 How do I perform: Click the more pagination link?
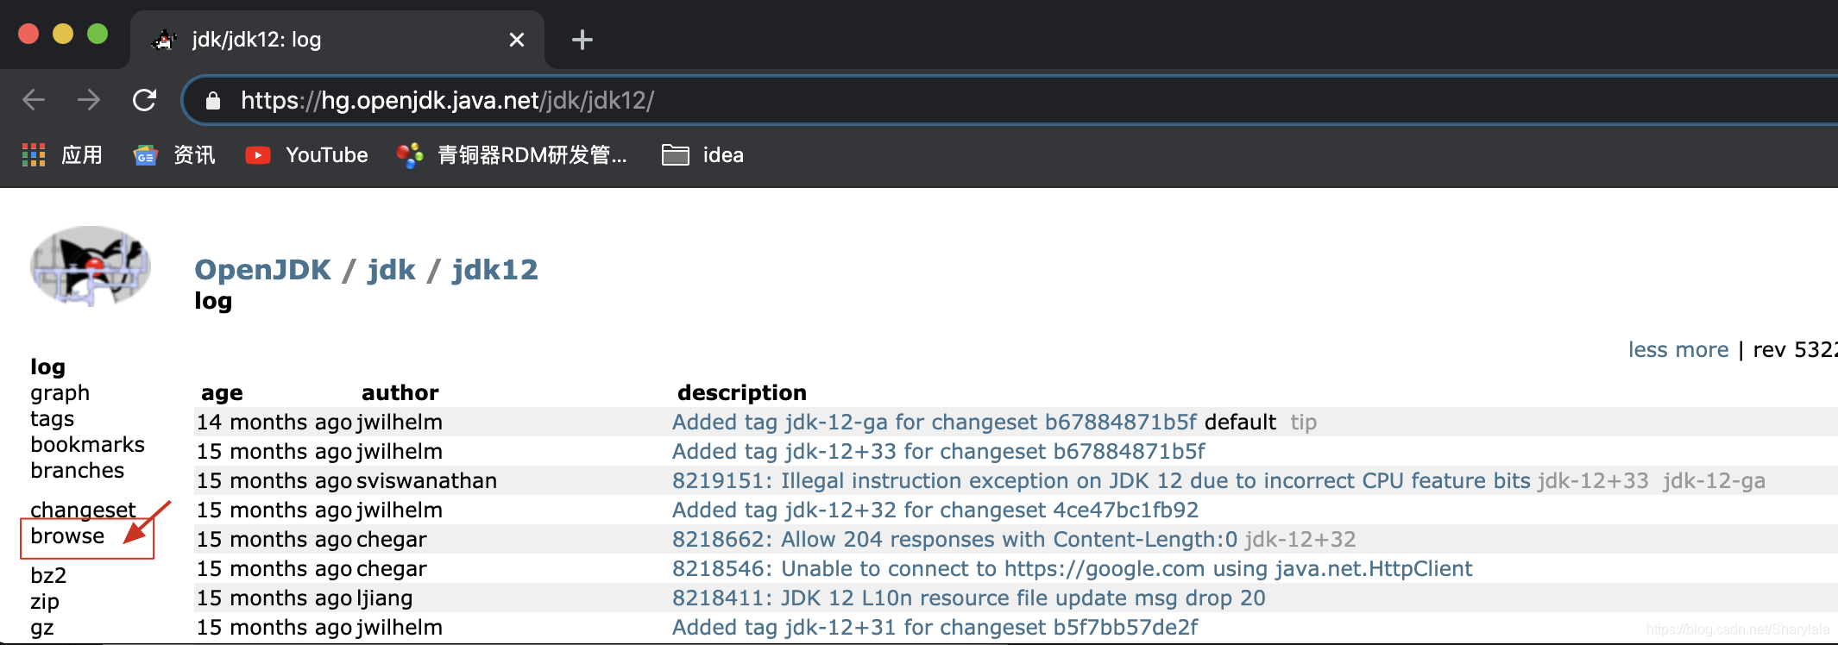coord(1702,350)
